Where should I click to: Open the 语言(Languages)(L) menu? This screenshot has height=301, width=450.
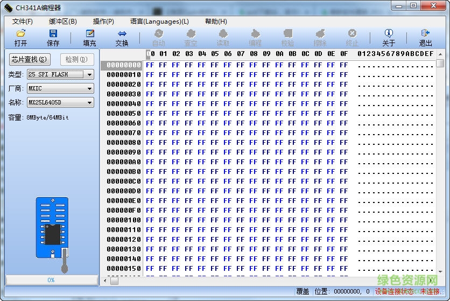click(x=159, y=22)
